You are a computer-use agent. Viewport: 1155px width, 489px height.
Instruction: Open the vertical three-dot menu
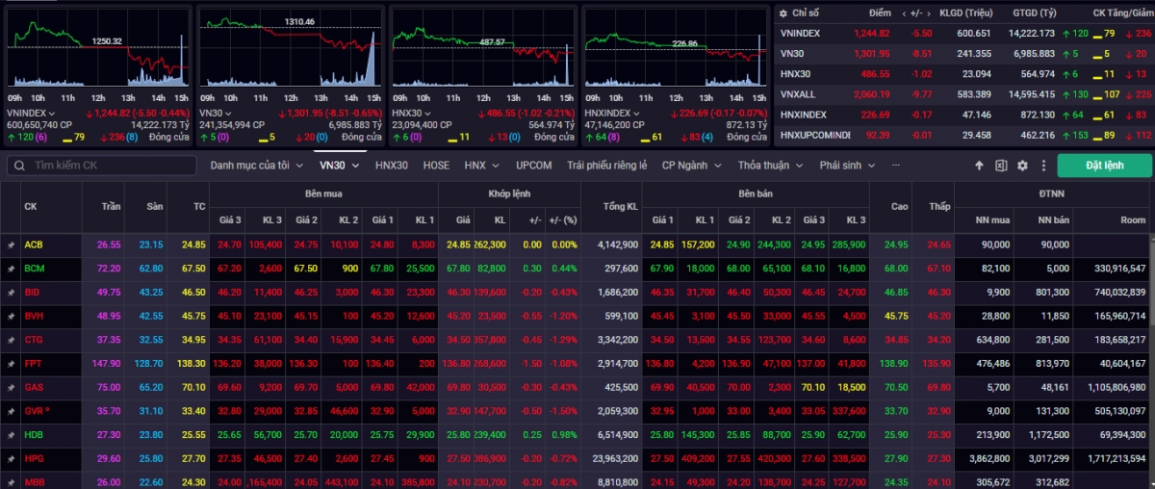[1042, 166]
